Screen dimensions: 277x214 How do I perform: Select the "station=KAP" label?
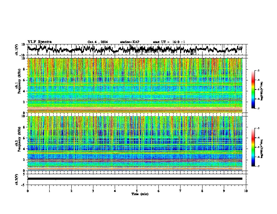130,42
